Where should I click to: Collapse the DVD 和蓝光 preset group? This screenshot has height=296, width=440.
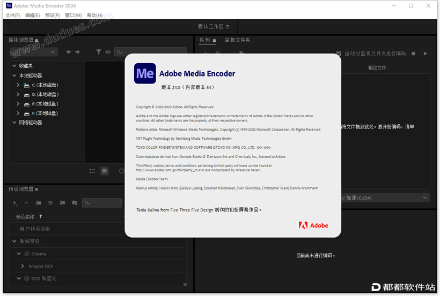(19, 278)
